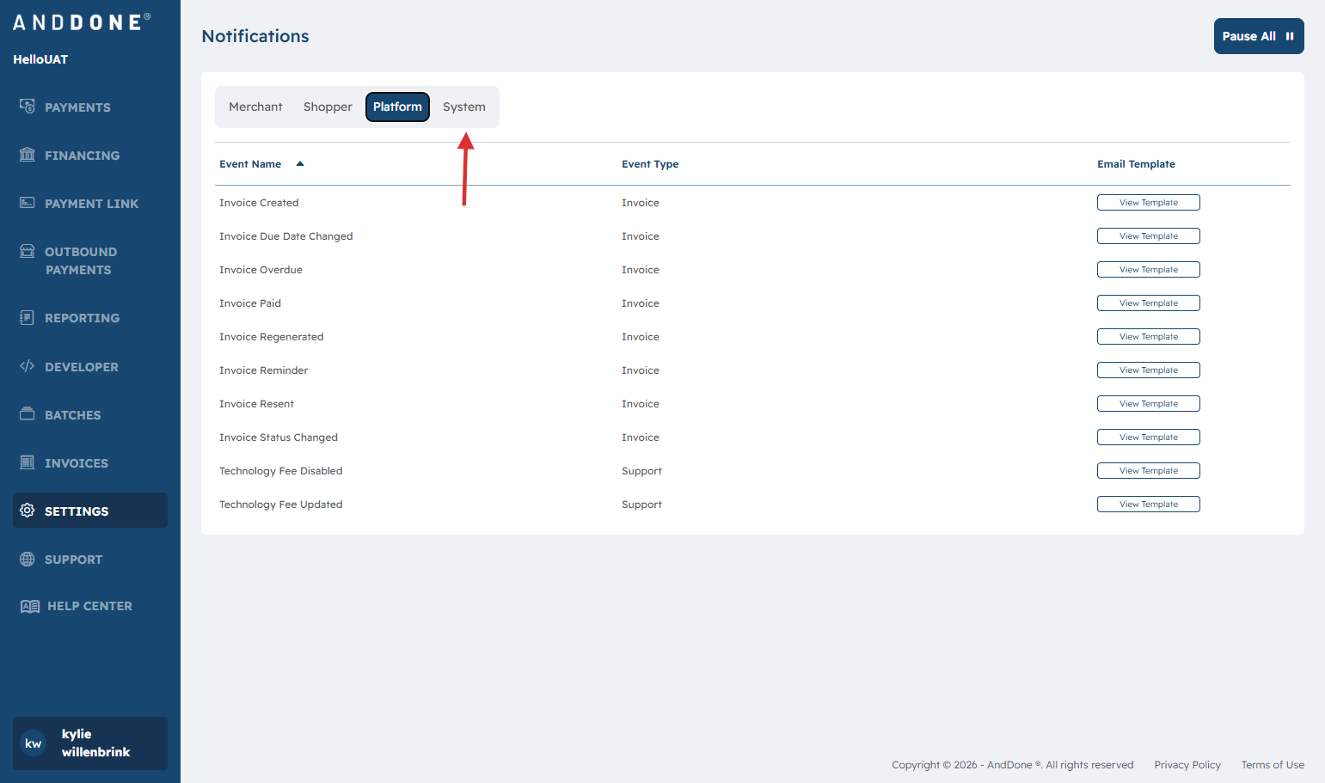
Task: View template for Invoice Due Date Changed
Action: (1149, 236)
